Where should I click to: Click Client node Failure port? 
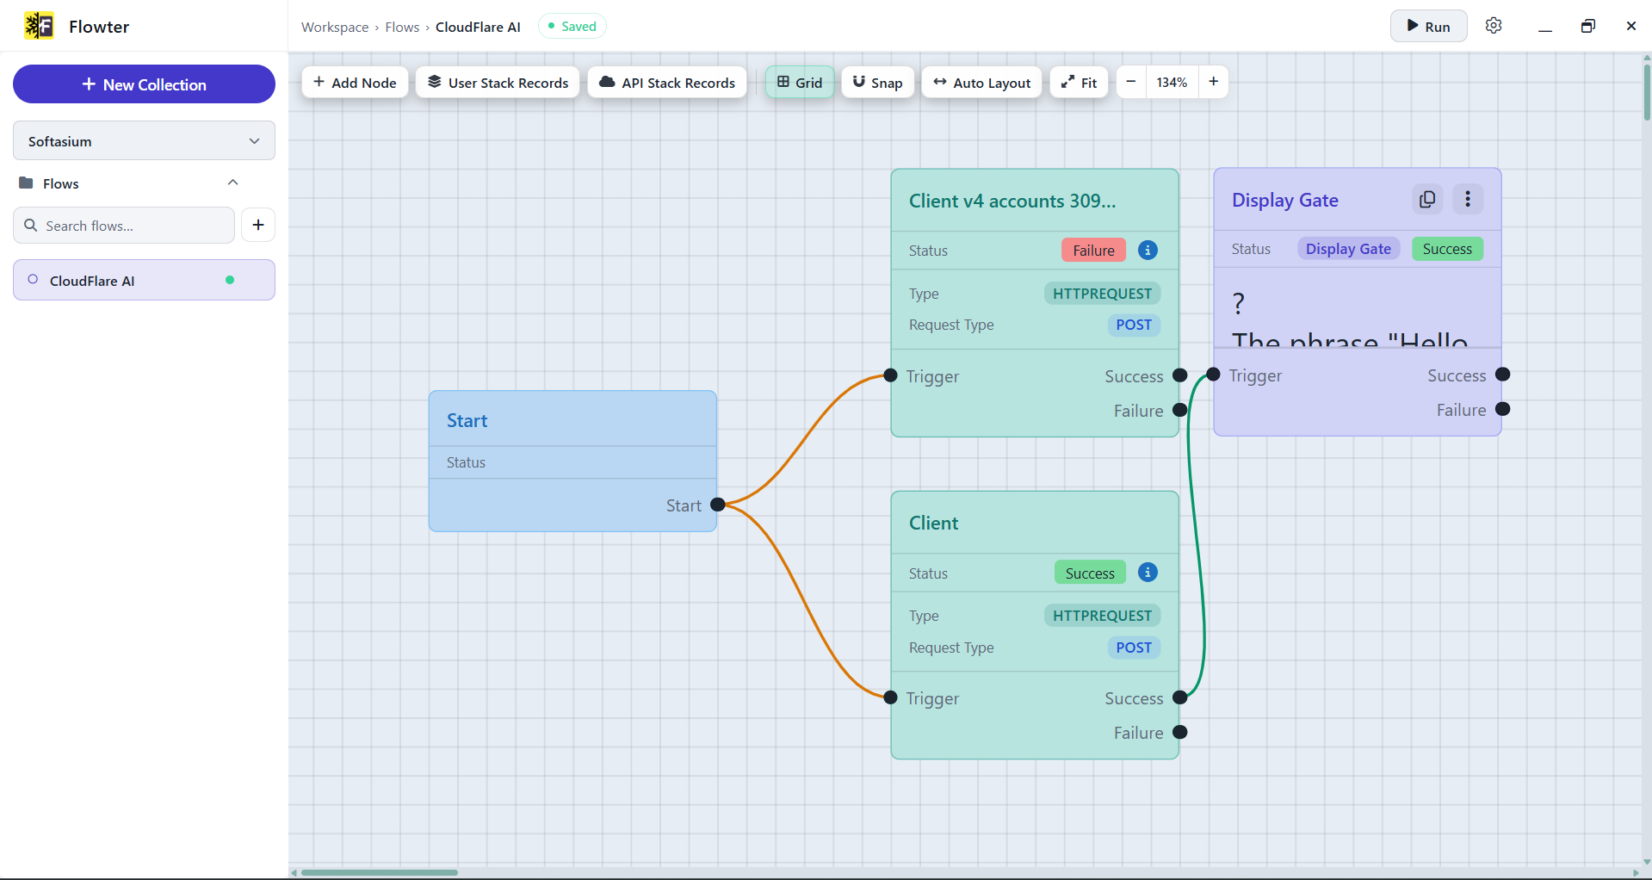(x=1180, y=732)
